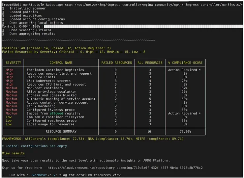This screenshot has width=244, height=178.
Task: Click the white scan progress bar
Action: (x=143, y=27)
